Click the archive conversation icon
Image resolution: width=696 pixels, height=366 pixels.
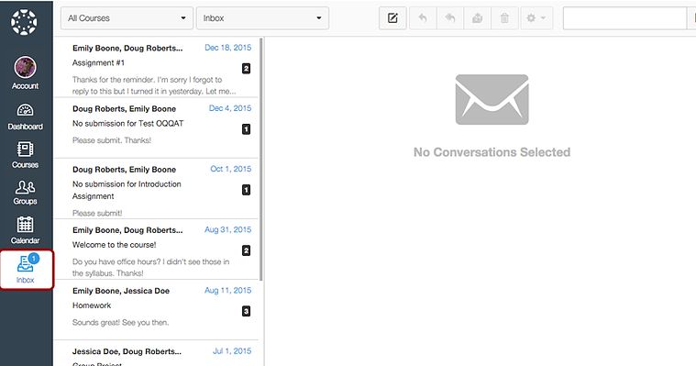(x=477, y=18)
